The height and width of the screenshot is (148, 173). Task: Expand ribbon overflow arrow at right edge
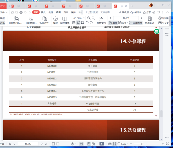click(170, 21)
